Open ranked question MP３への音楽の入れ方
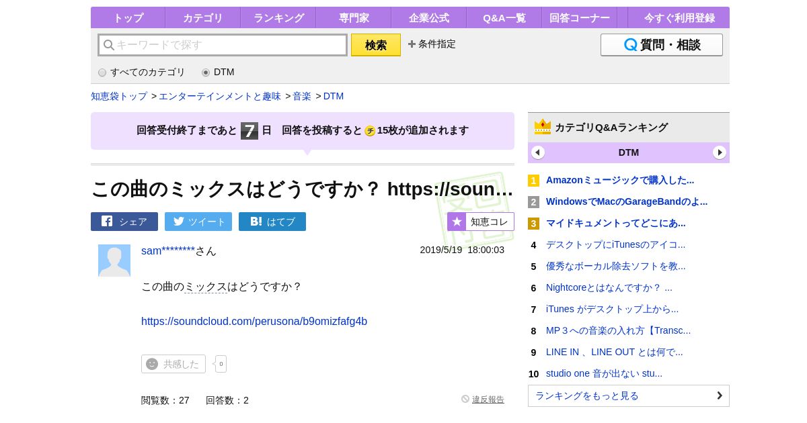This screenshot has width=807, height=423. (x=619, y=330)
